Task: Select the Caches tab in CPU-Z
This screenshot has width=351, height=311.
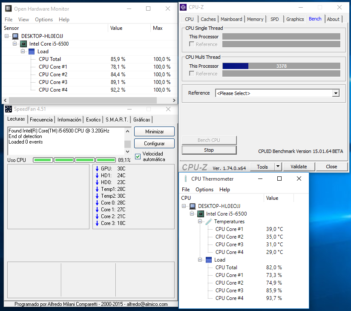Action: pyautogui.click(x=208, y=19)
